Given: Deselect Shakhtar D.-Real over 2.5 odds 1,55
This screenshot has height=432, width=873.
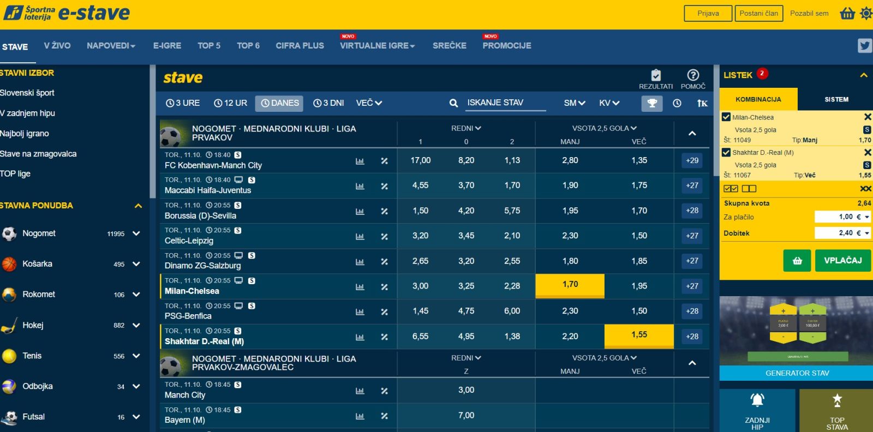Looking at the screenshot, I should click(639, 336).
